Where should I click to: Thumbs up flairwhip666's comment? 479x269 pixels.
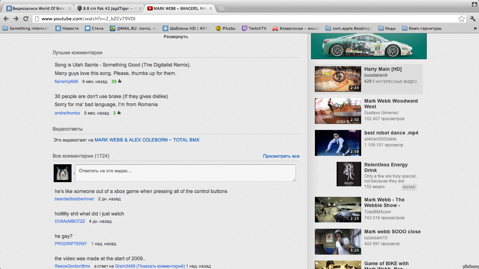point(119,81)
